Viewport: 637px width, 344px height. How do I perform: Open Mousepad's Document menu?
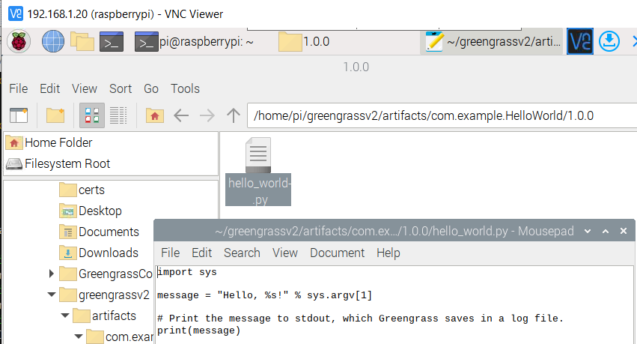click(x=337, y=253)
